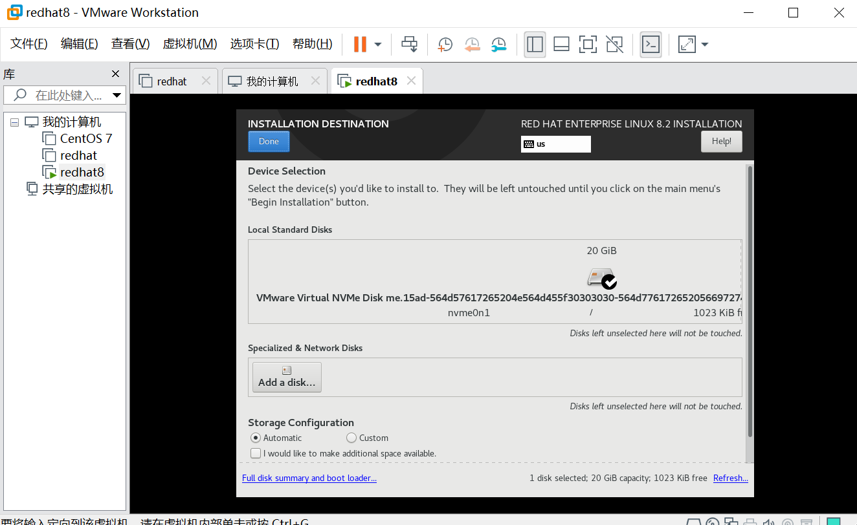Click the library search input field

click(x=63, y=95)
